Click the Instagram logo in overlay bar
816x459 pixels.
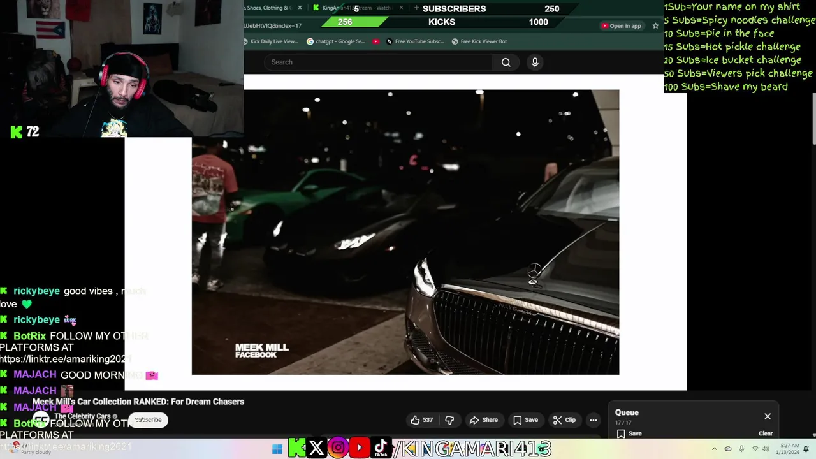coord(338,448)
